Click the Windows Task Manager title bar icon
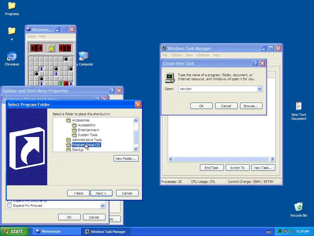This screenshot has height=236, width=314. click(164, 48)
